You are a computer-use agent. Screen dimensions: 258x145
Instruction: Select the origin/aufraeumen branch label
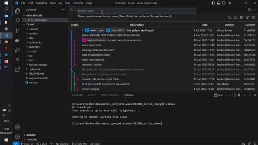point(94,40)
